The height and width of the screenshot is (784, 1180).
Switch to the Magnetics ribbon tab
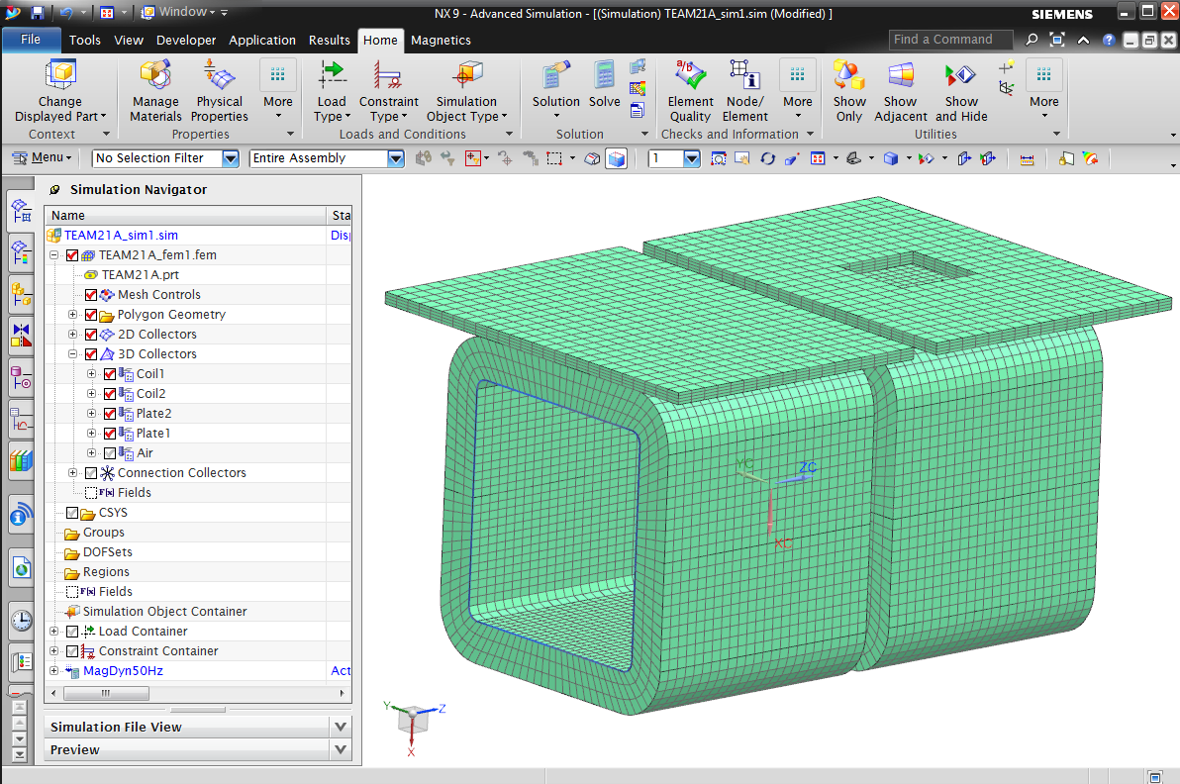(441, 41)
